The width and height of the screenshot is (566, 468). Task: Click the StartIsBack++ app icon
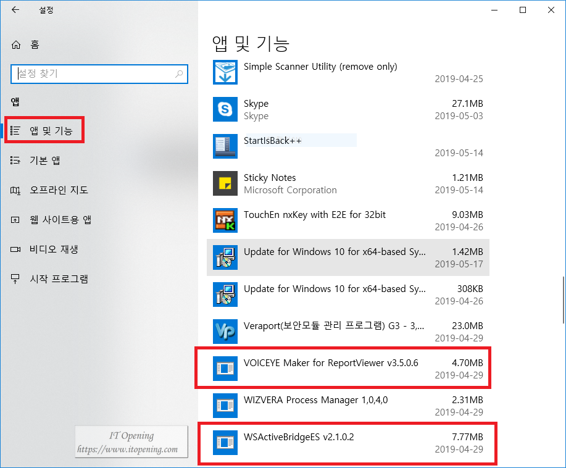coord(225,146)
